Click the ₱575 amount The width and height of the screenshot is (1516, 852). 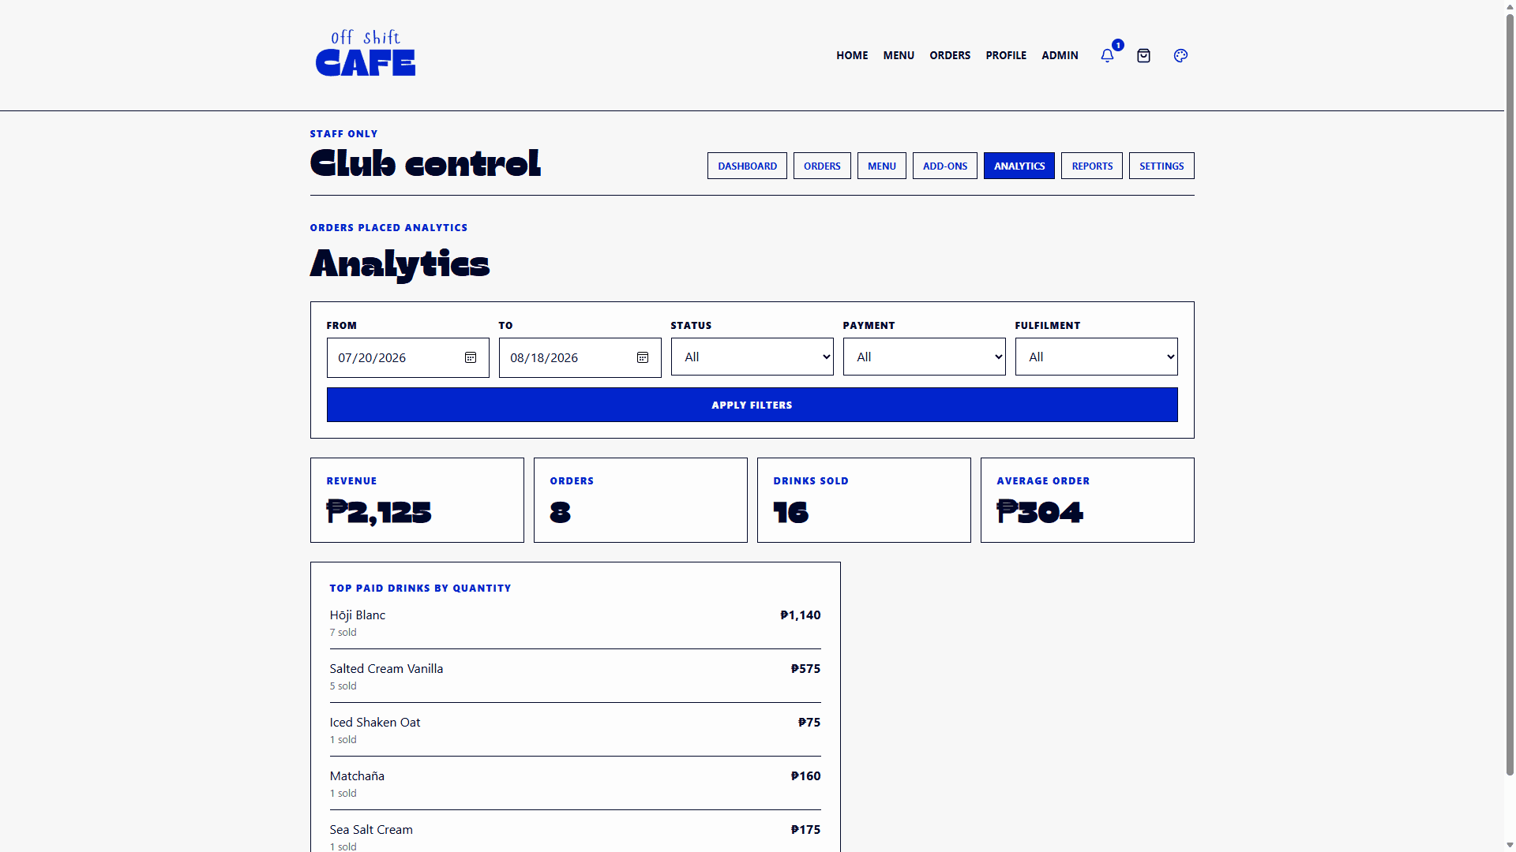[805, 669]
